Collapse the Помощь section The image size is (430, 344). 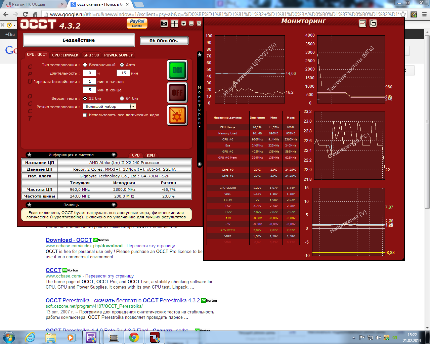coord(114,205)
